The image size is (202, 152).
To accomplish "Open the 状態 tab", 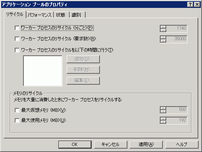I will [61, 15].
